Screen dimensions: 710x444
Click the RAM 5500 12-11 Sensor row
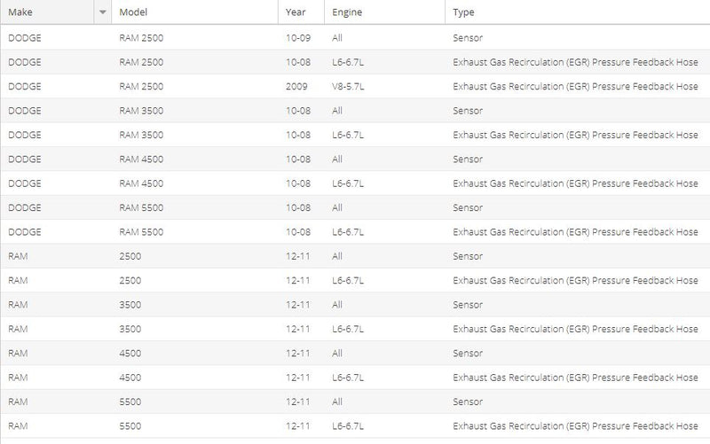355,401
